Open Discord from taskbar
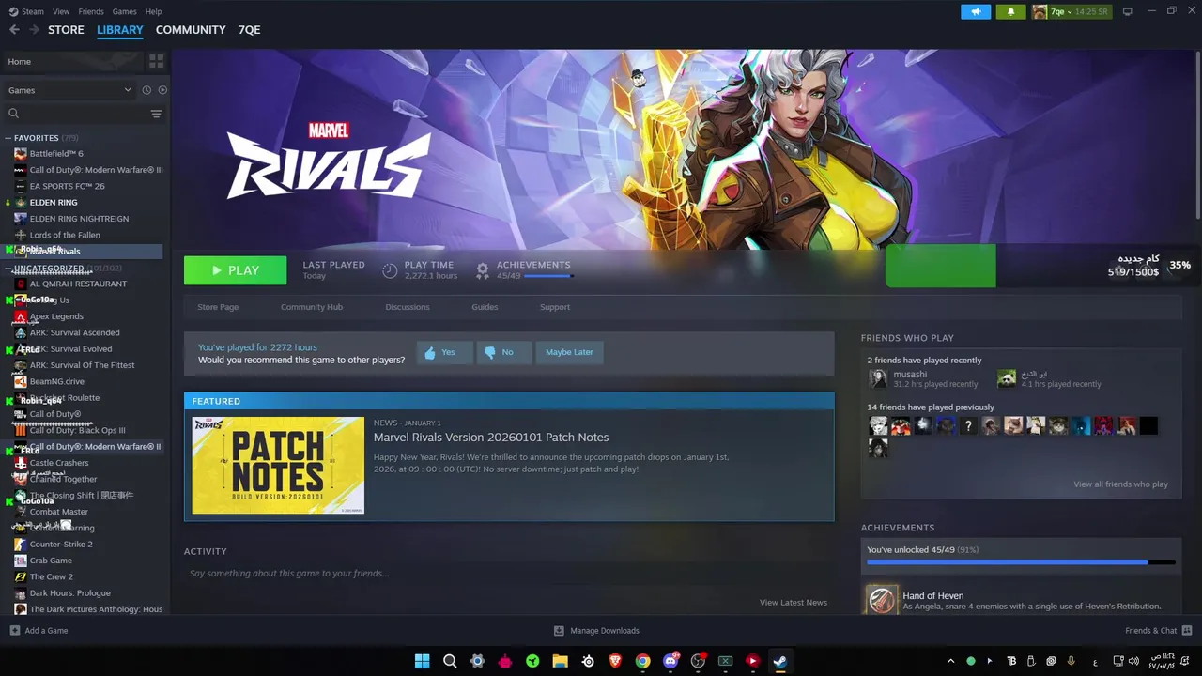Viewport: 1202px width, 676px height. coord(670,661)
